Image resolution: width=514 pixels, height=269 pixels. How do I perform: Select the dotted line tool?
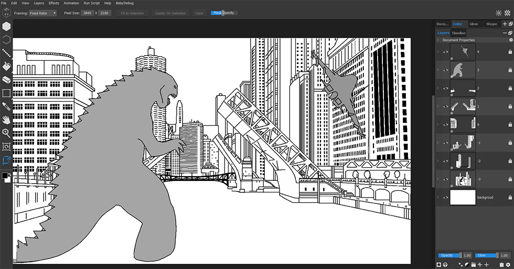point(6,53)
